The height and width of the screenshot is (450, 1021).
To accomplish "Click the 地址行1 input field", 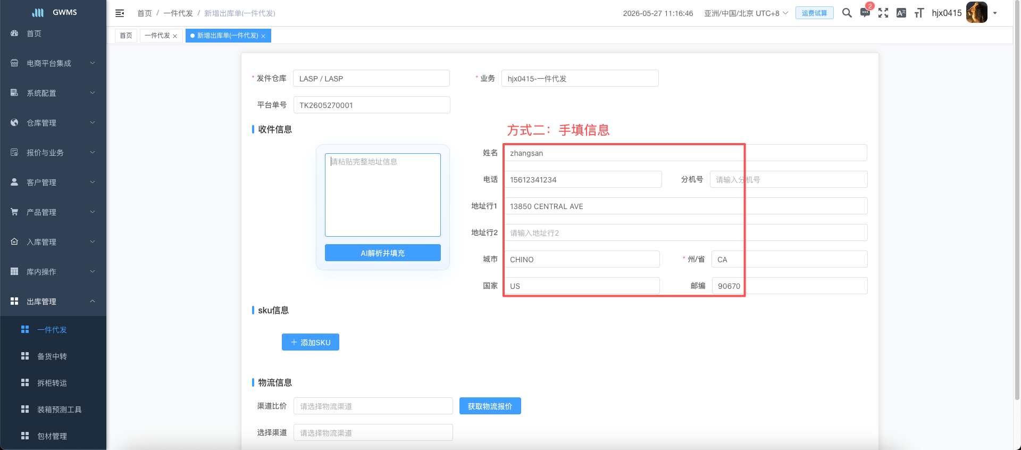I will [685, 206].
